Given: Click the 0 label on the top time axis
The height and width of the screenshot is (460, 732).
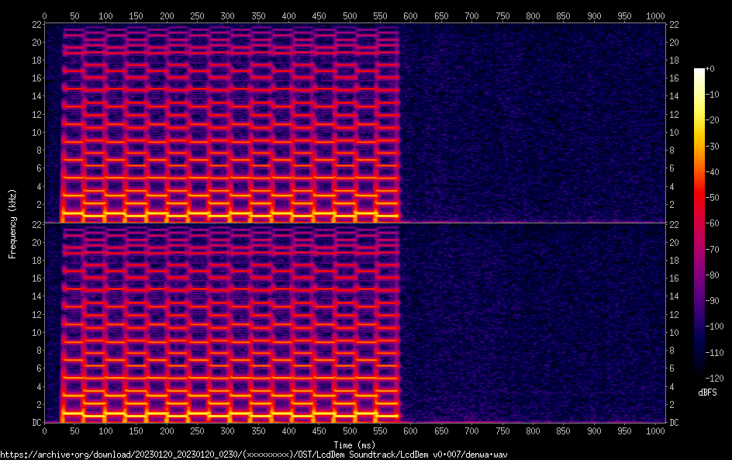Looking at the screenshot, I should (x=44, y=16).
